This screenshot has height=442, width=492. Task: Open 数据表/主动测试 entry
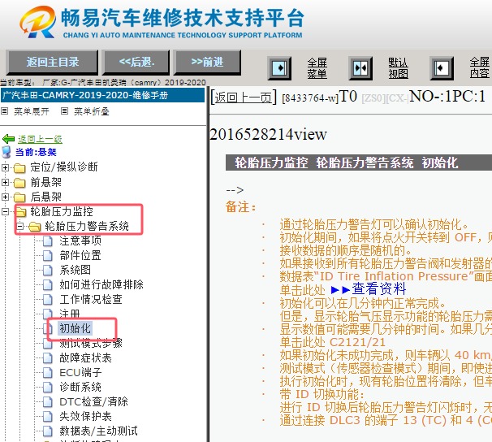[98, 431]
